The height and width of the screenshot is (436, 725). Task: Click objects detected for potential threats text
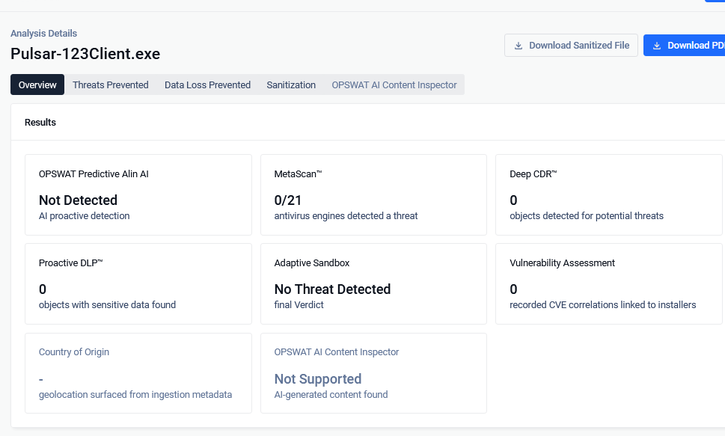click(x=587, y=215)
